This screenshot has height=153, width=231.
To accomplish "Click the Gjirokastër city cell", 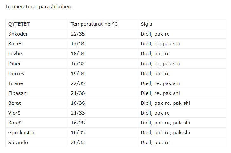I will click(x=21, y=132).
